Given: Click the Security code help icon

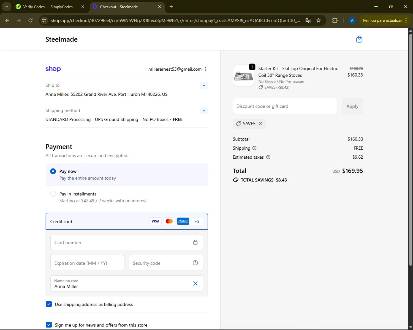Looking at the screenshot, I should tap(195, 263).
